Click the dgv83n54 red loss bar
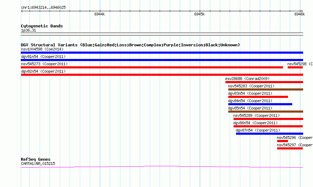The image size is (313, 187). pos(258,97)
